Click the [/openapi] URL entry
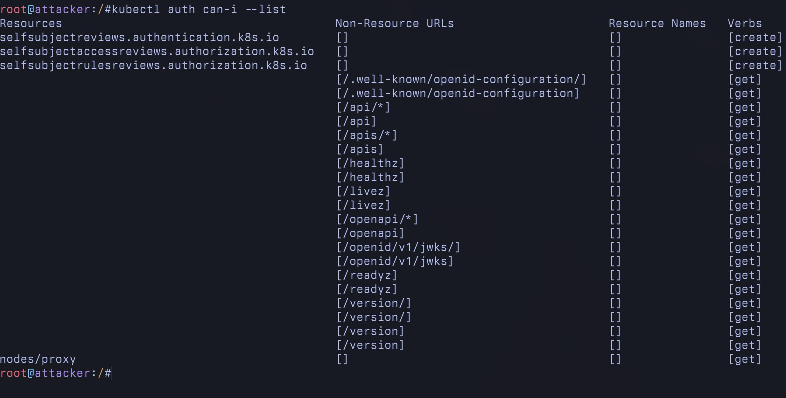Screen dimensions: 786x398 pos(370,233)
